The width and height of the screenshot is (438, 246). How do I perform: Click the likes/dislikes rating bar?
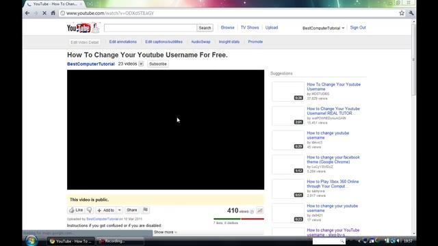point(239,219)
